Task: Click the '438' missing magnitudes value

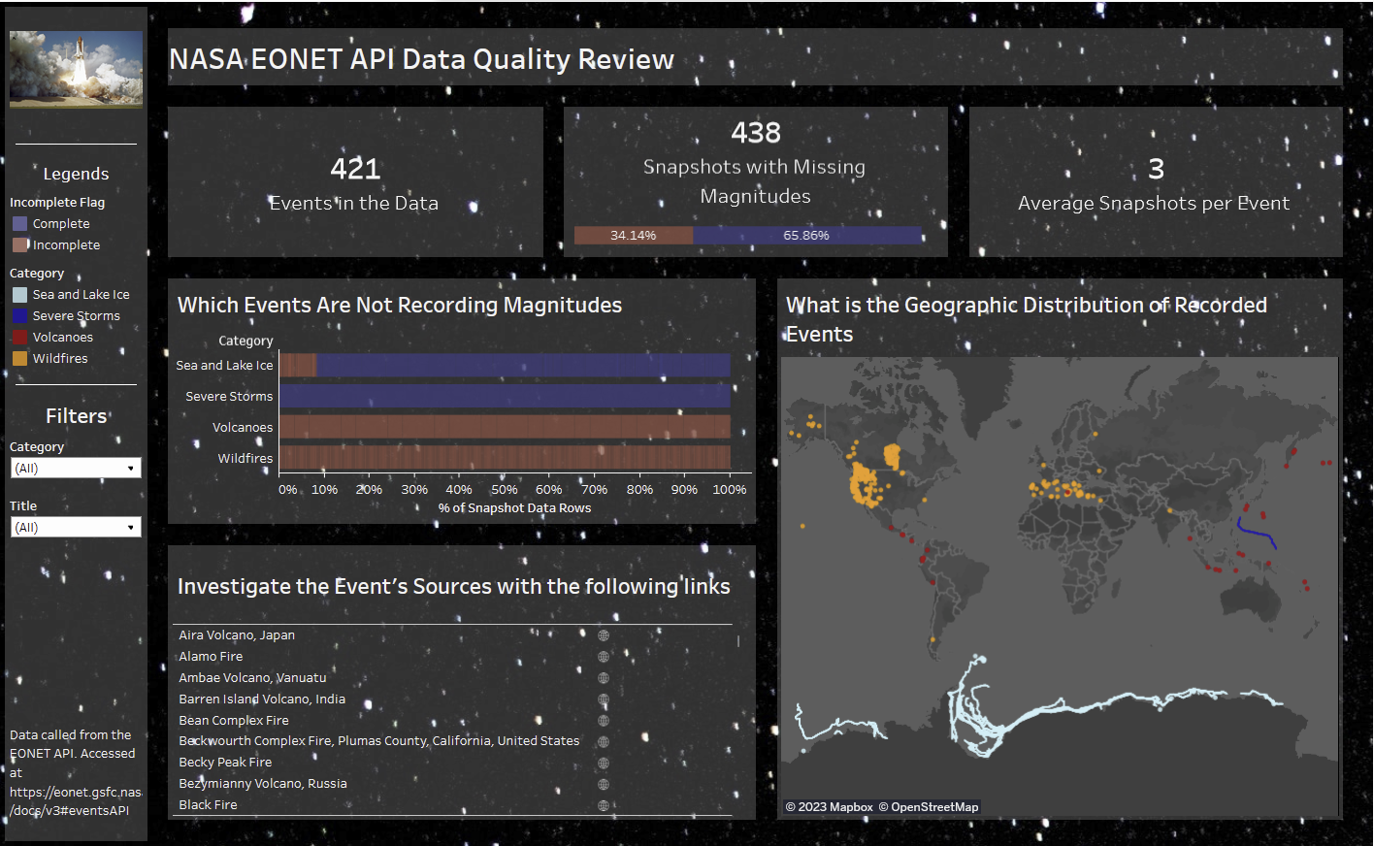Action: click(x=756, y=133)
